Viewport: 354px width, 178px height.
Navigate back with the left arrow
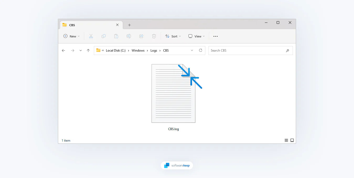click(x=63, y=51)
